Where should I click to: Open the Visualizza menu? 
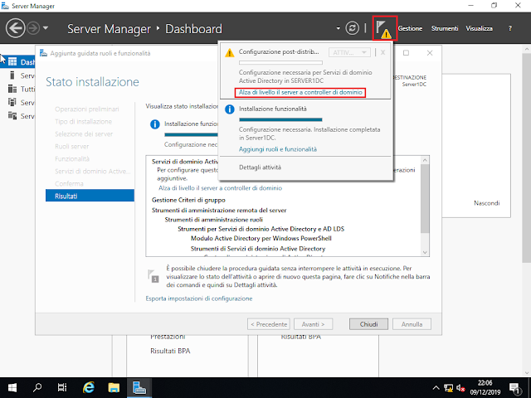pos(479,28)
